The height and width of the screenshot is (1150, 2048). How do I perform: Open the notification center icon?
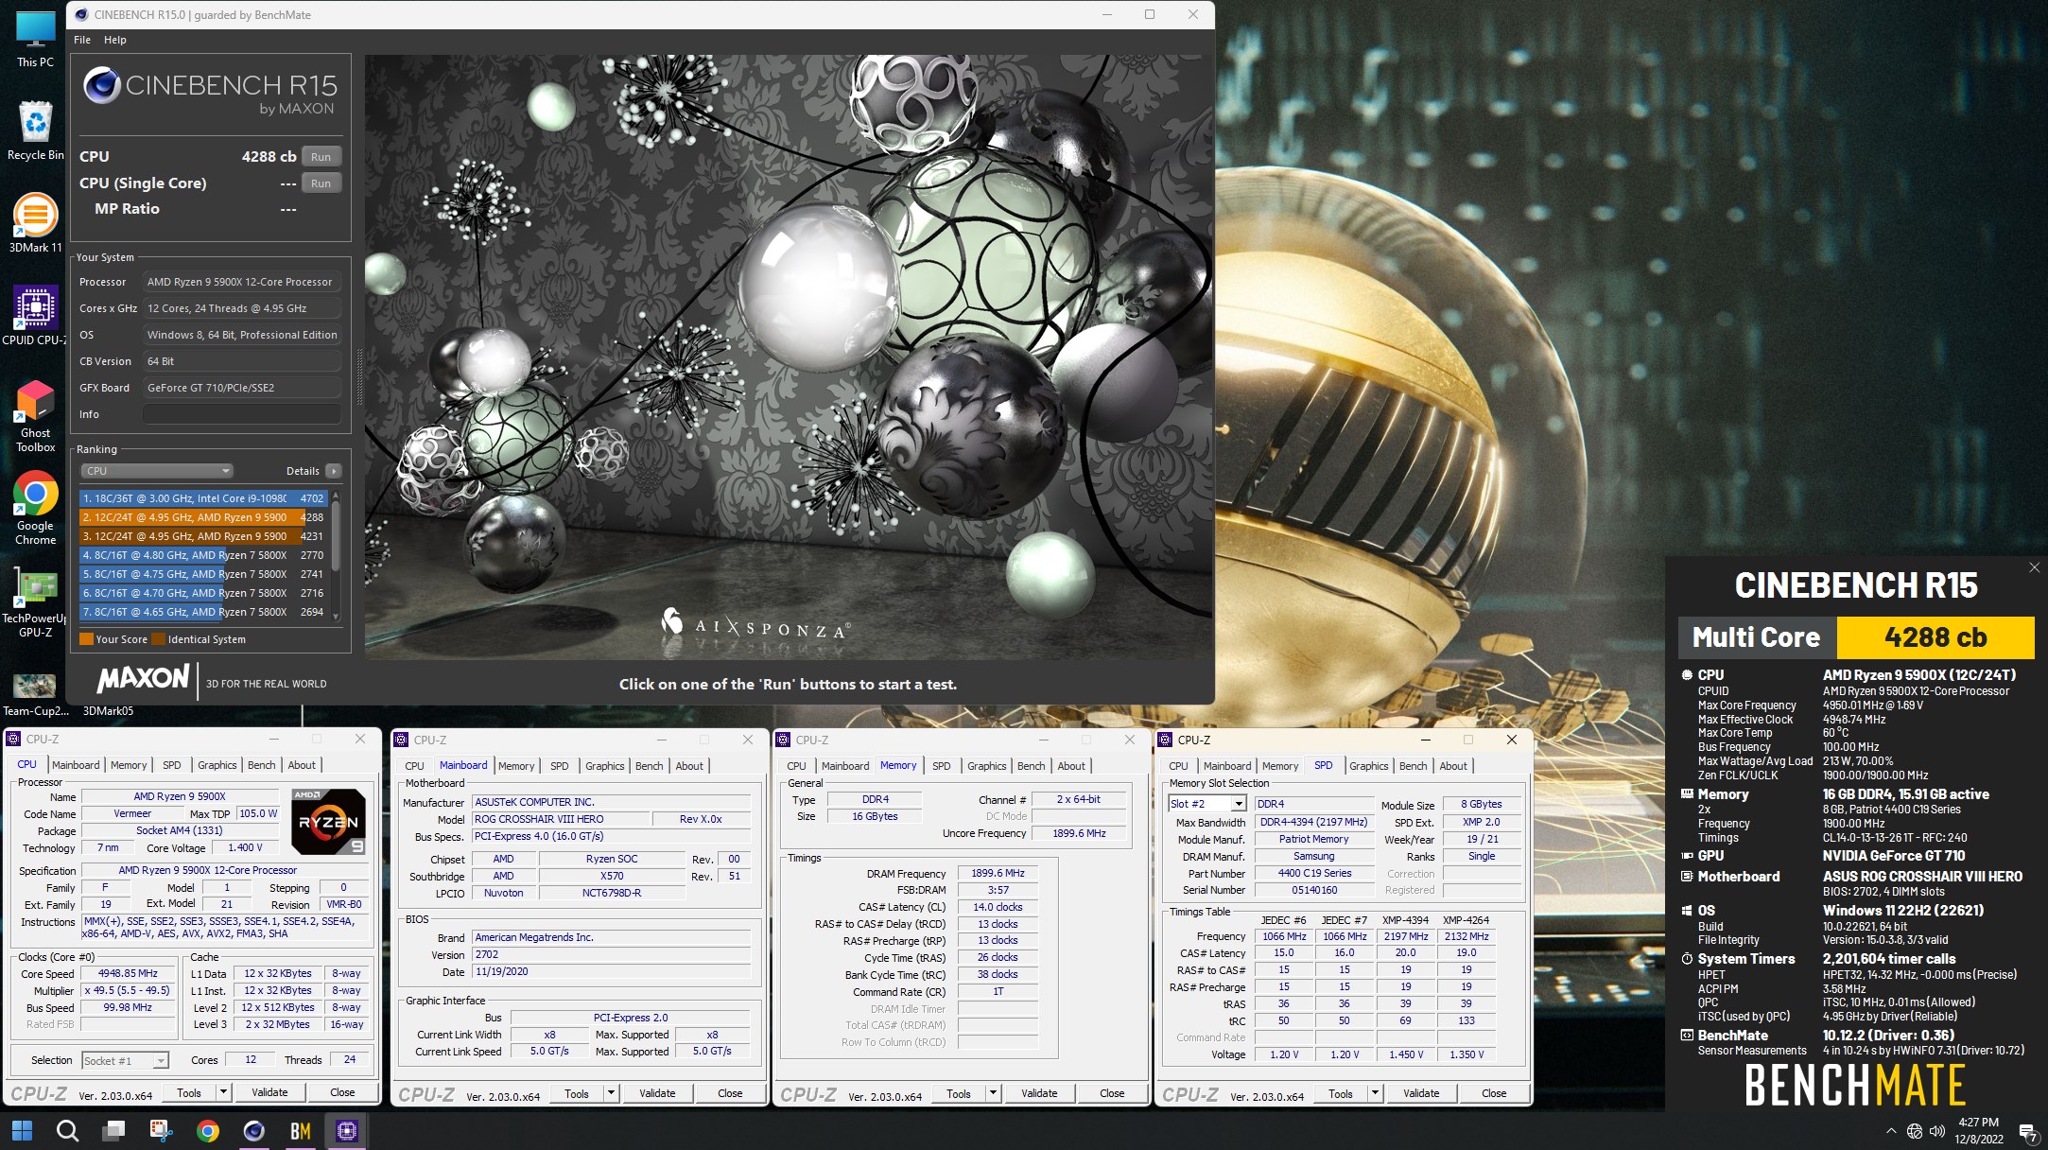coord(2028,1131)
